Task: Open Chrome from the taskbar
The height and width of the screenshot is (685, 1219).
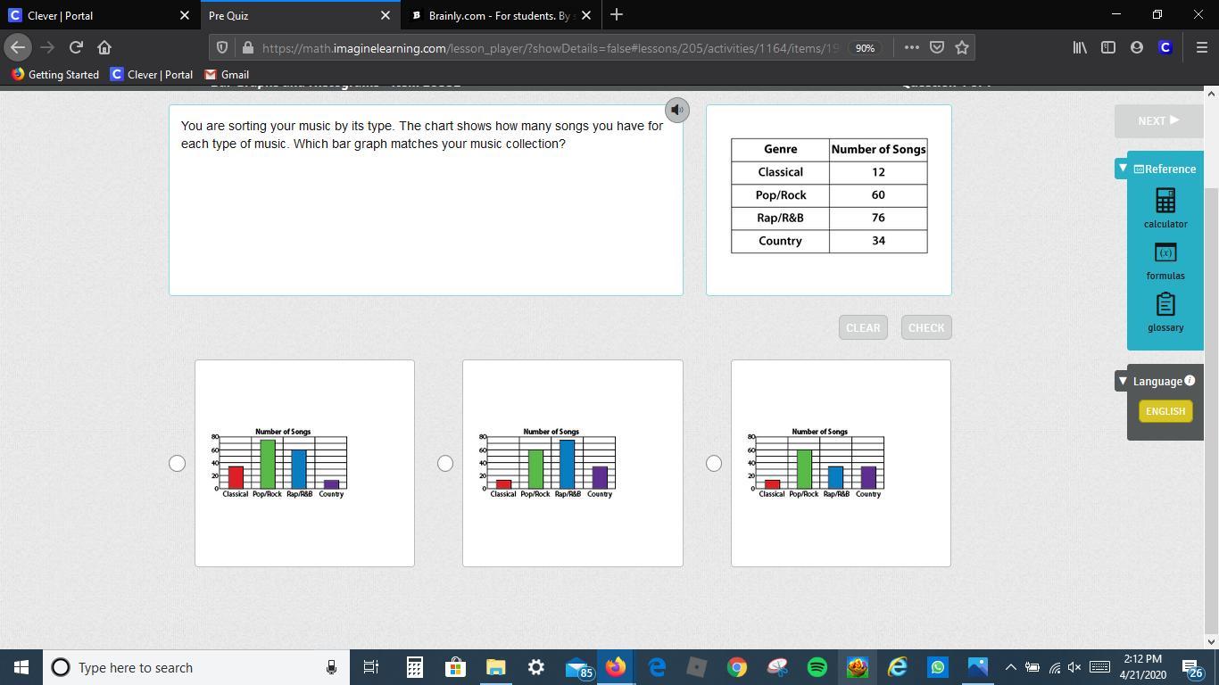Action: click(736, 667)
